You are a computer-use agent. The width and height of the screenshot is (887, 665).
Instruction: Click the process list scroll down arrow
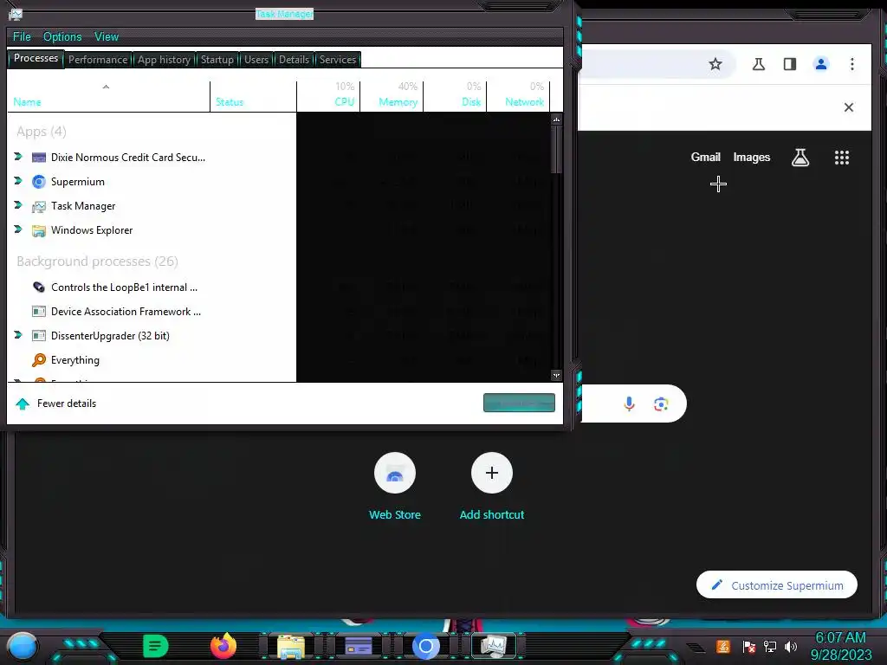tap(557, 376)
